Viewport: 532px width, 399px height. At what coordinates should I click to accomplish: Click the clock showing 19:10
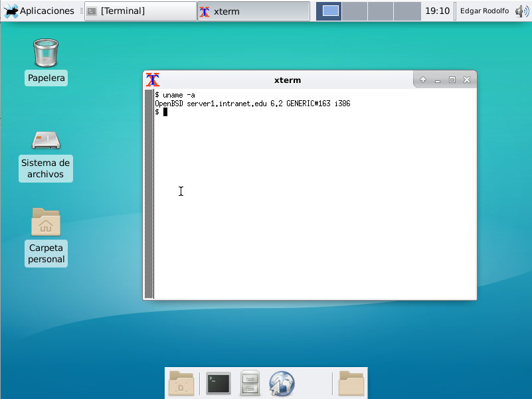tap(438, 11)
